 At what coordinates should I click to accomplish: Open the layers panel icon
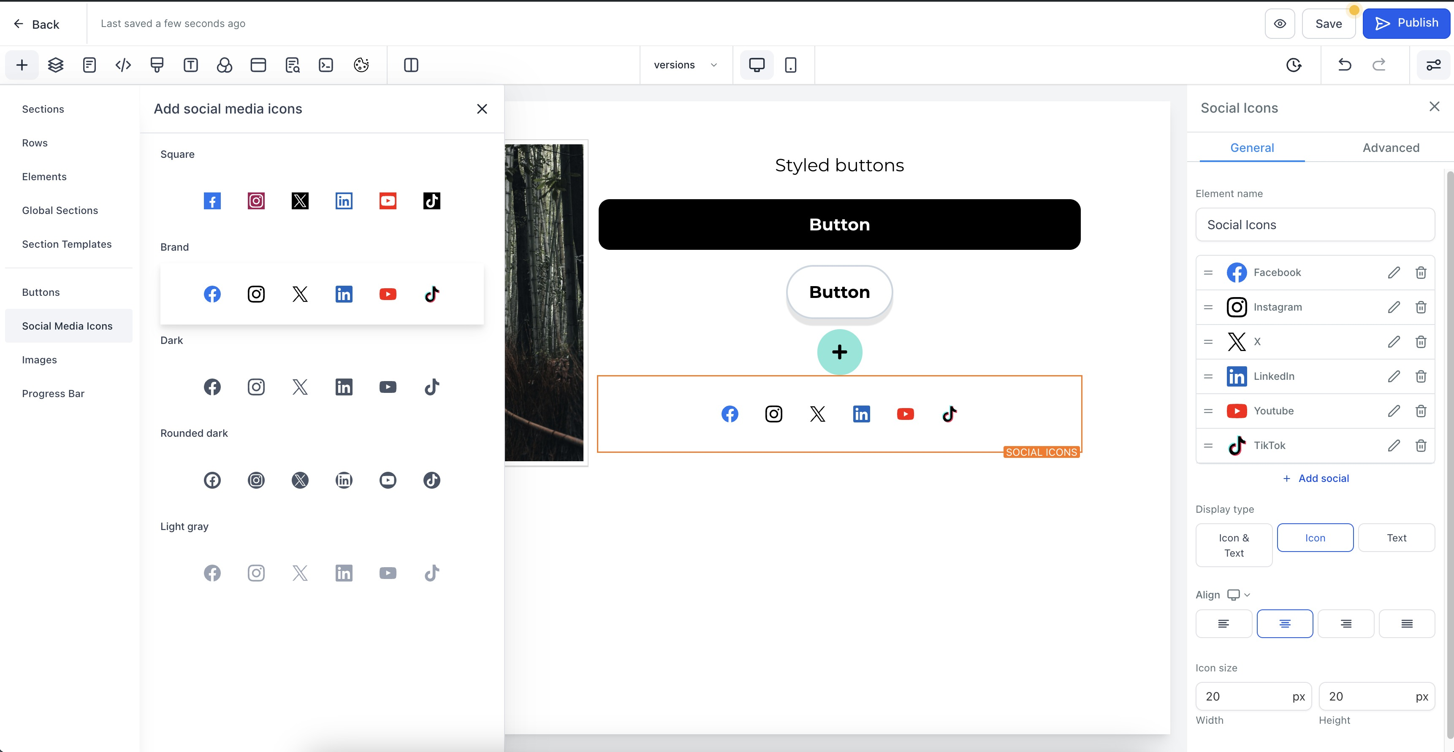[x=55, y=65]
